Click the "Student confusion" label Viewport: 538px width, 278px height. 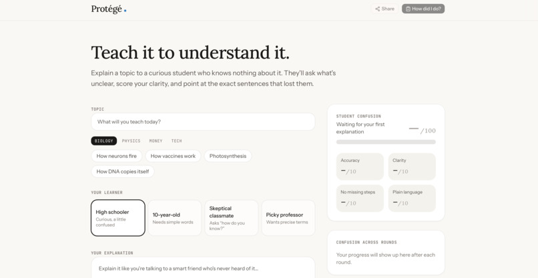[x=358, y=116]
